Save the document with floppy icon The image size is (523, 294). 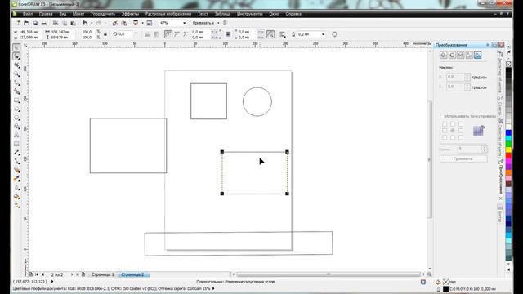(34, 23)
